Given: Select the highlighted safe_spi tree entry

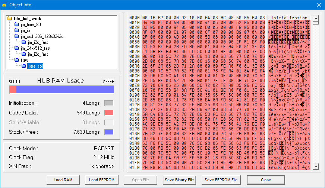Looking at the screenshot, I should [34, 66].
